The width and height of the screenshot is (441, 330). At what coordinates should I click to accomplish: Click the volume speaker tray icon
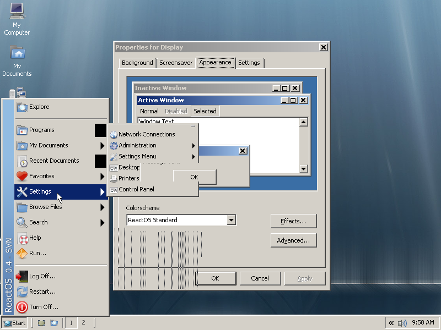402,323
